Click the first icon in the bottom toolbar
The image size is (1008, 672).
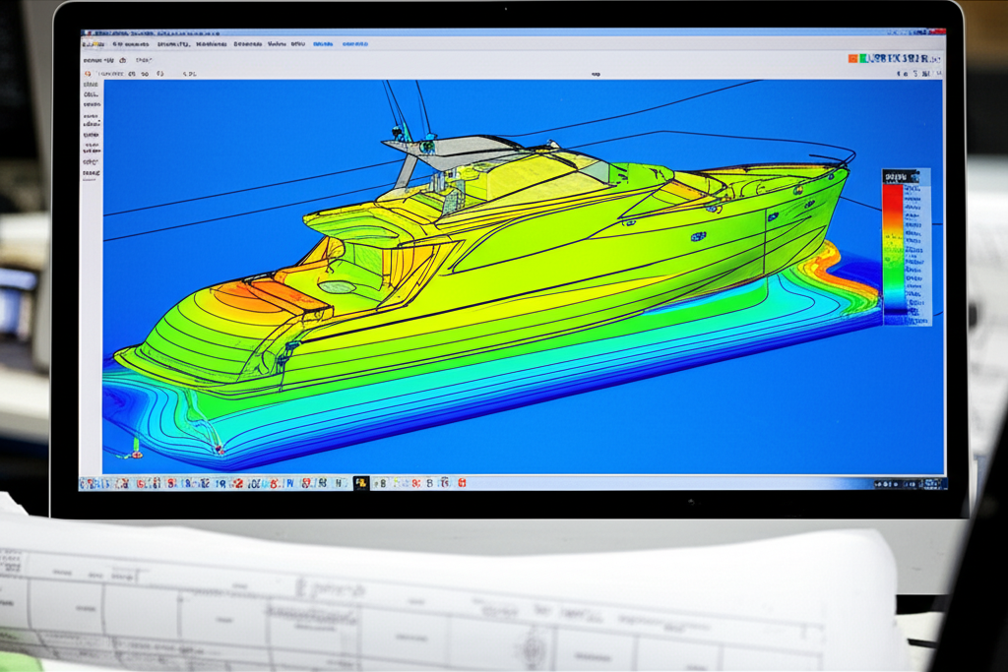[87, 483]
